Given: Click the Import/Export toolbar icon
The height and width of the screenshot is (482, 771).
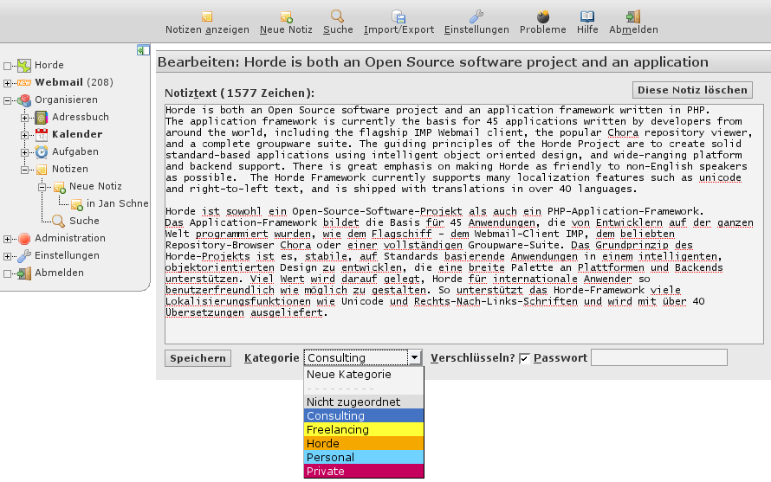Looking at the screenshot, I should click(x=398, y=16).
